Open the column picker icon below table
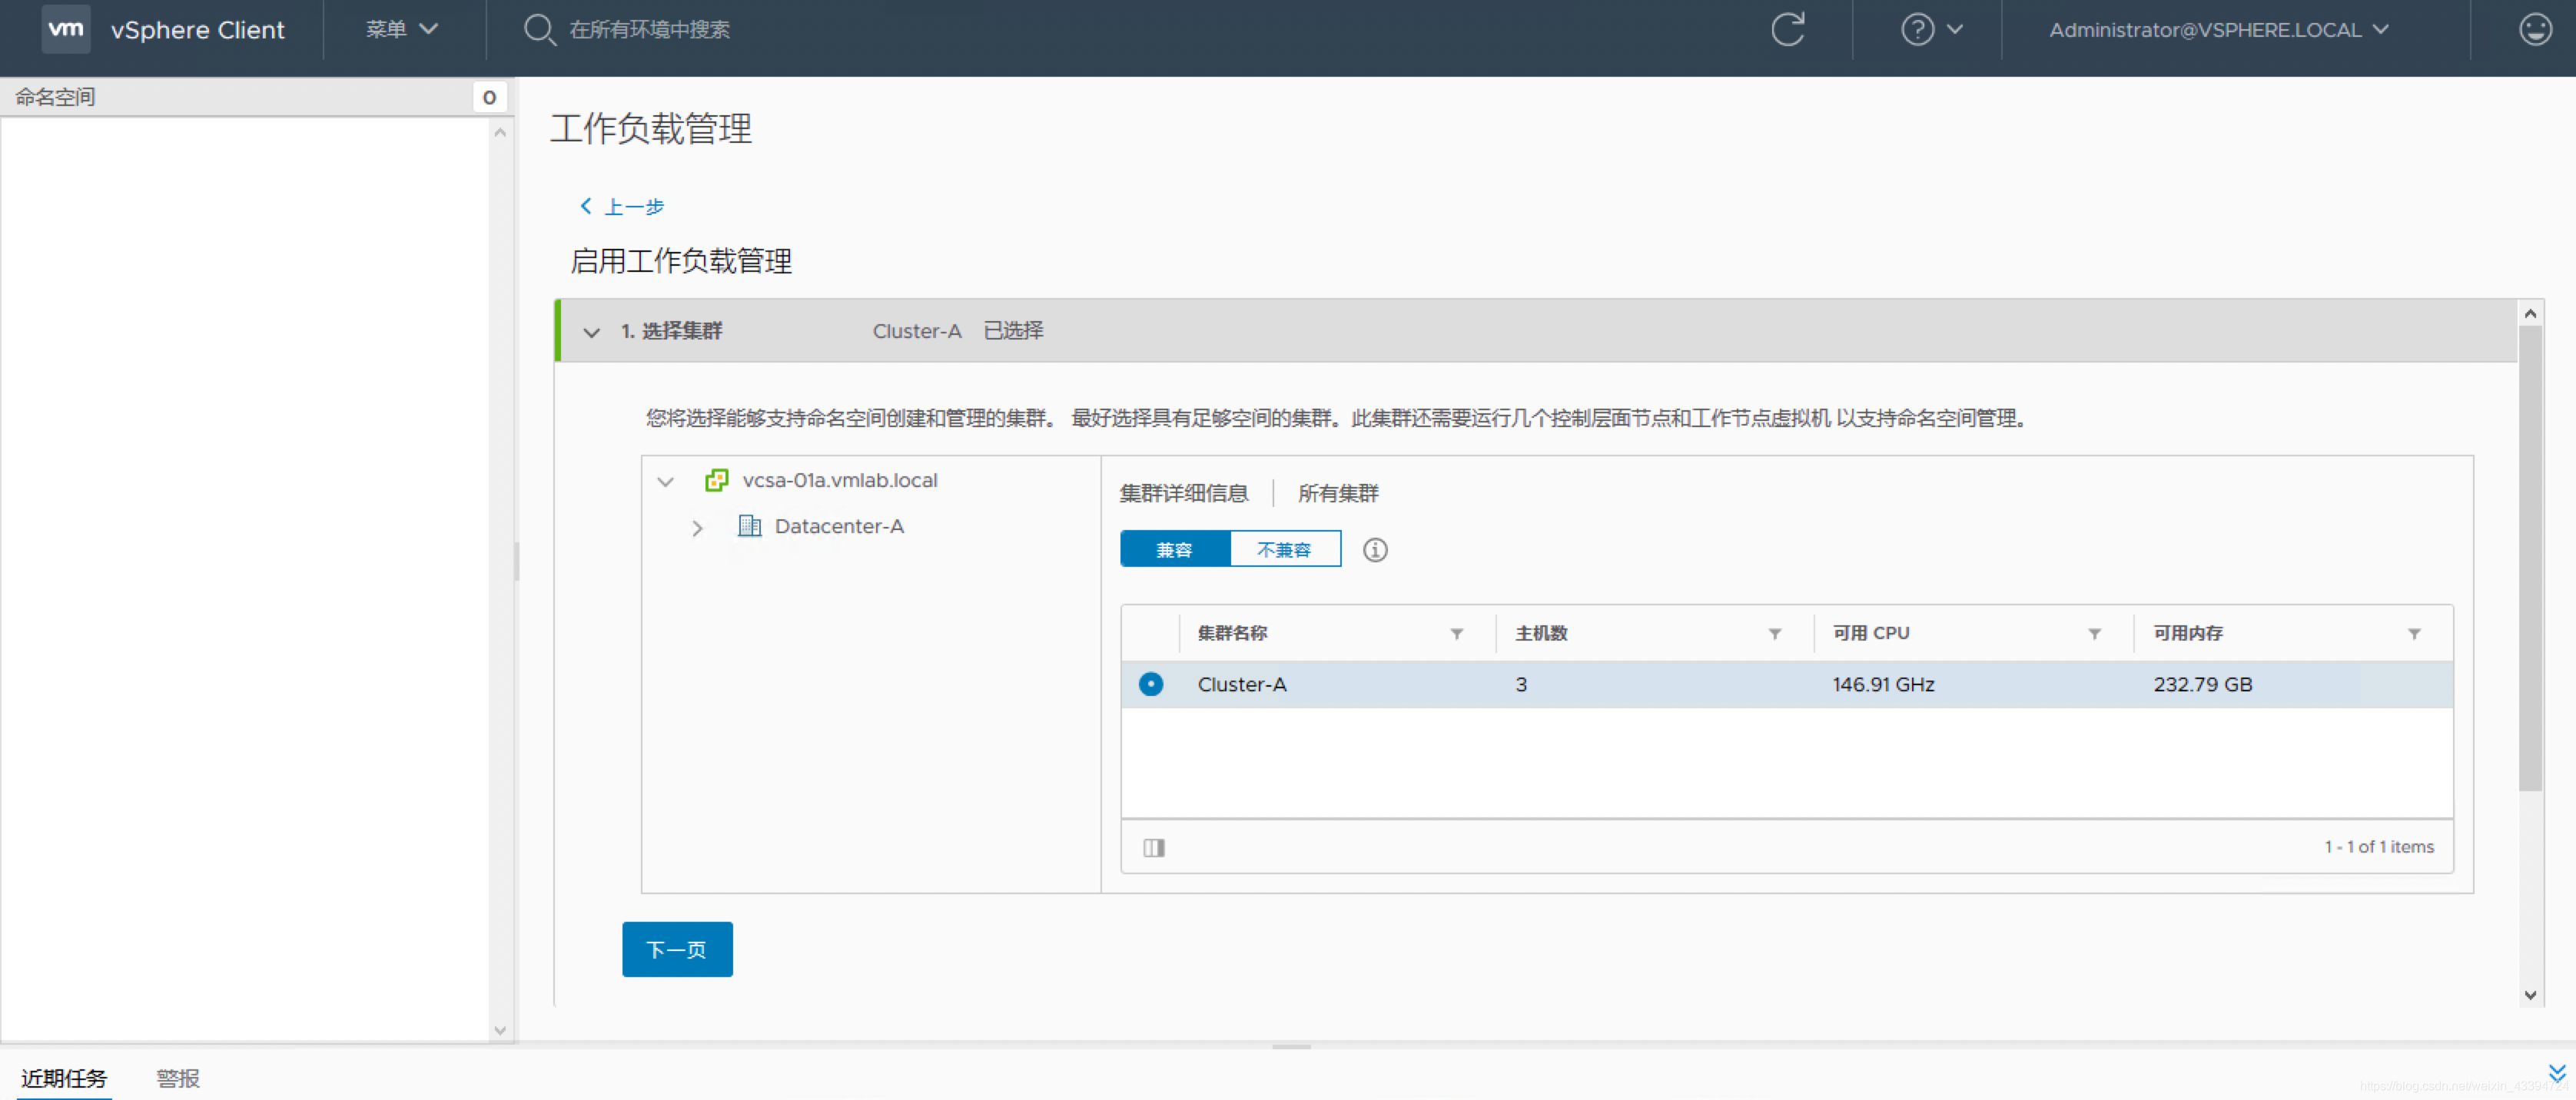This screenshot has height=1100, width=2576. (x=1154, y=848)
